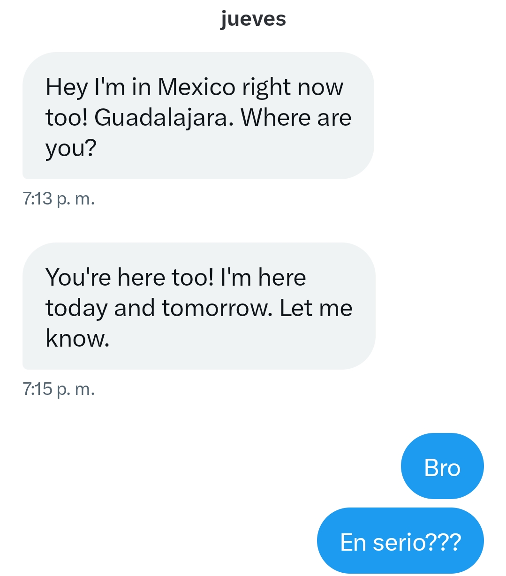Tap the blue "Bro" sent message
This screenshot has width=506, height=576.
click(442, 466)
